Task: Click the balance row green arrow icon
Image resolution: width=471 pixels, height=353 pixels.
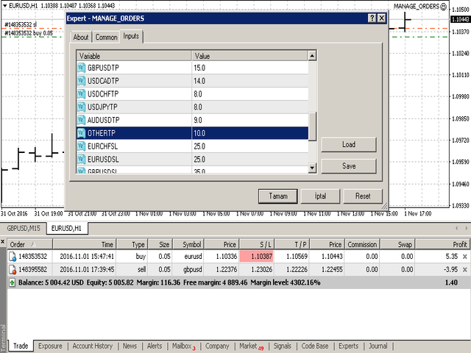Action: (x=12, y=282)
